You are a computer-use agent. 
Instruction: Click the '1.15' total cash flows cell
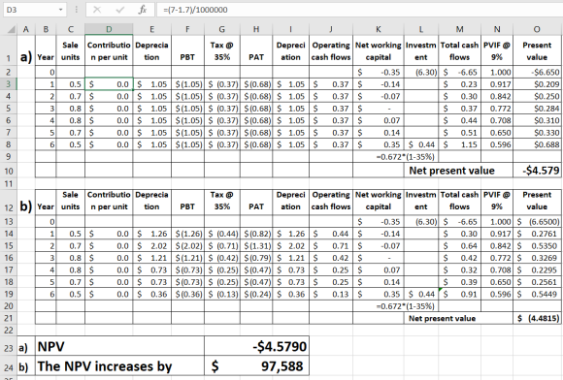[x=459, y=144]
